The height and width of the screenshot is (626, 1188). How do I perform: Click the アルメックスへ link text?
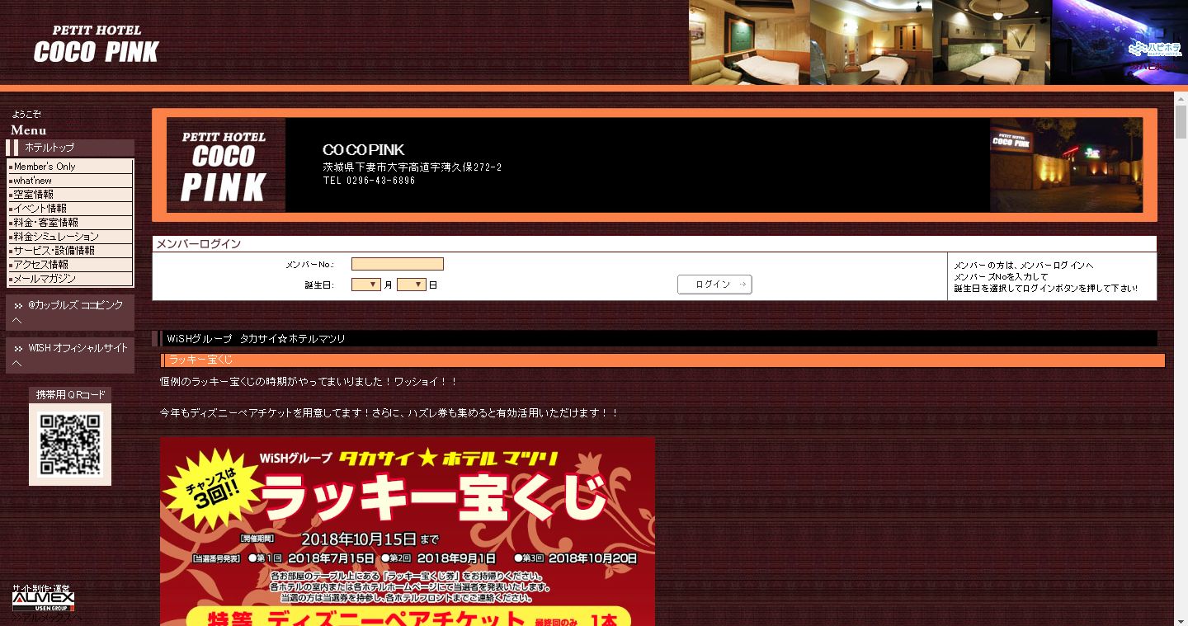tap(47, 618)
